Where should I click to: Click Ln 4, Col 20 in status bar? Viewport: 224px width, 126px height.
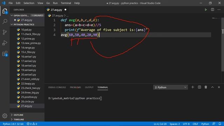[x=160, y=124]
